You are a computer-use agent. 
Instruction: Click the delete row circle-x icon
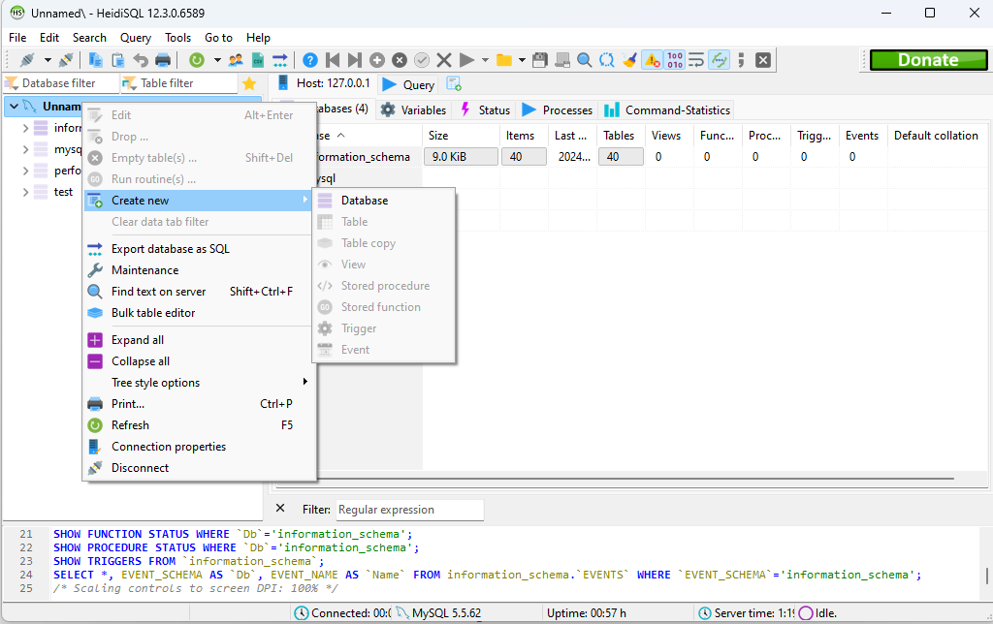399,60
